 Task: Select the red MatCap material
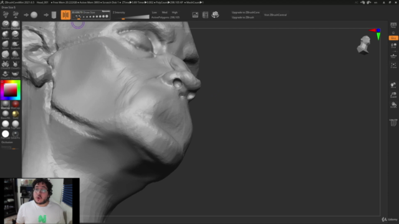[15, 105]
